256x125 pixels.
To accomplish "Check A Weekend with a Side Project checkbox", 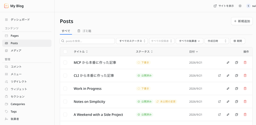I will tap(65, 114).
